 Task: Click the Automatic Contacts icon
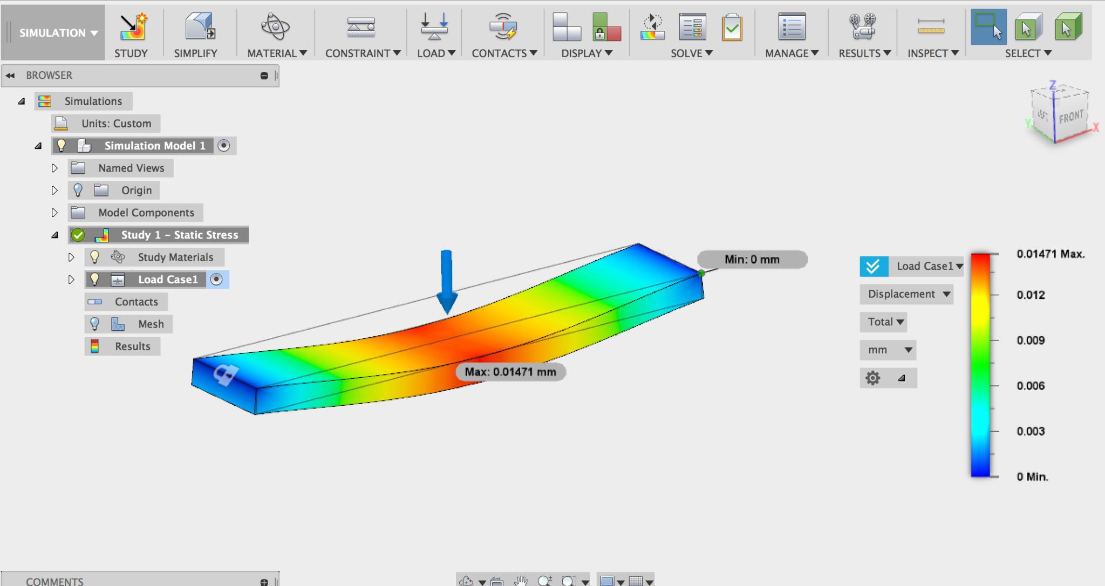click(x=503, y=27)
